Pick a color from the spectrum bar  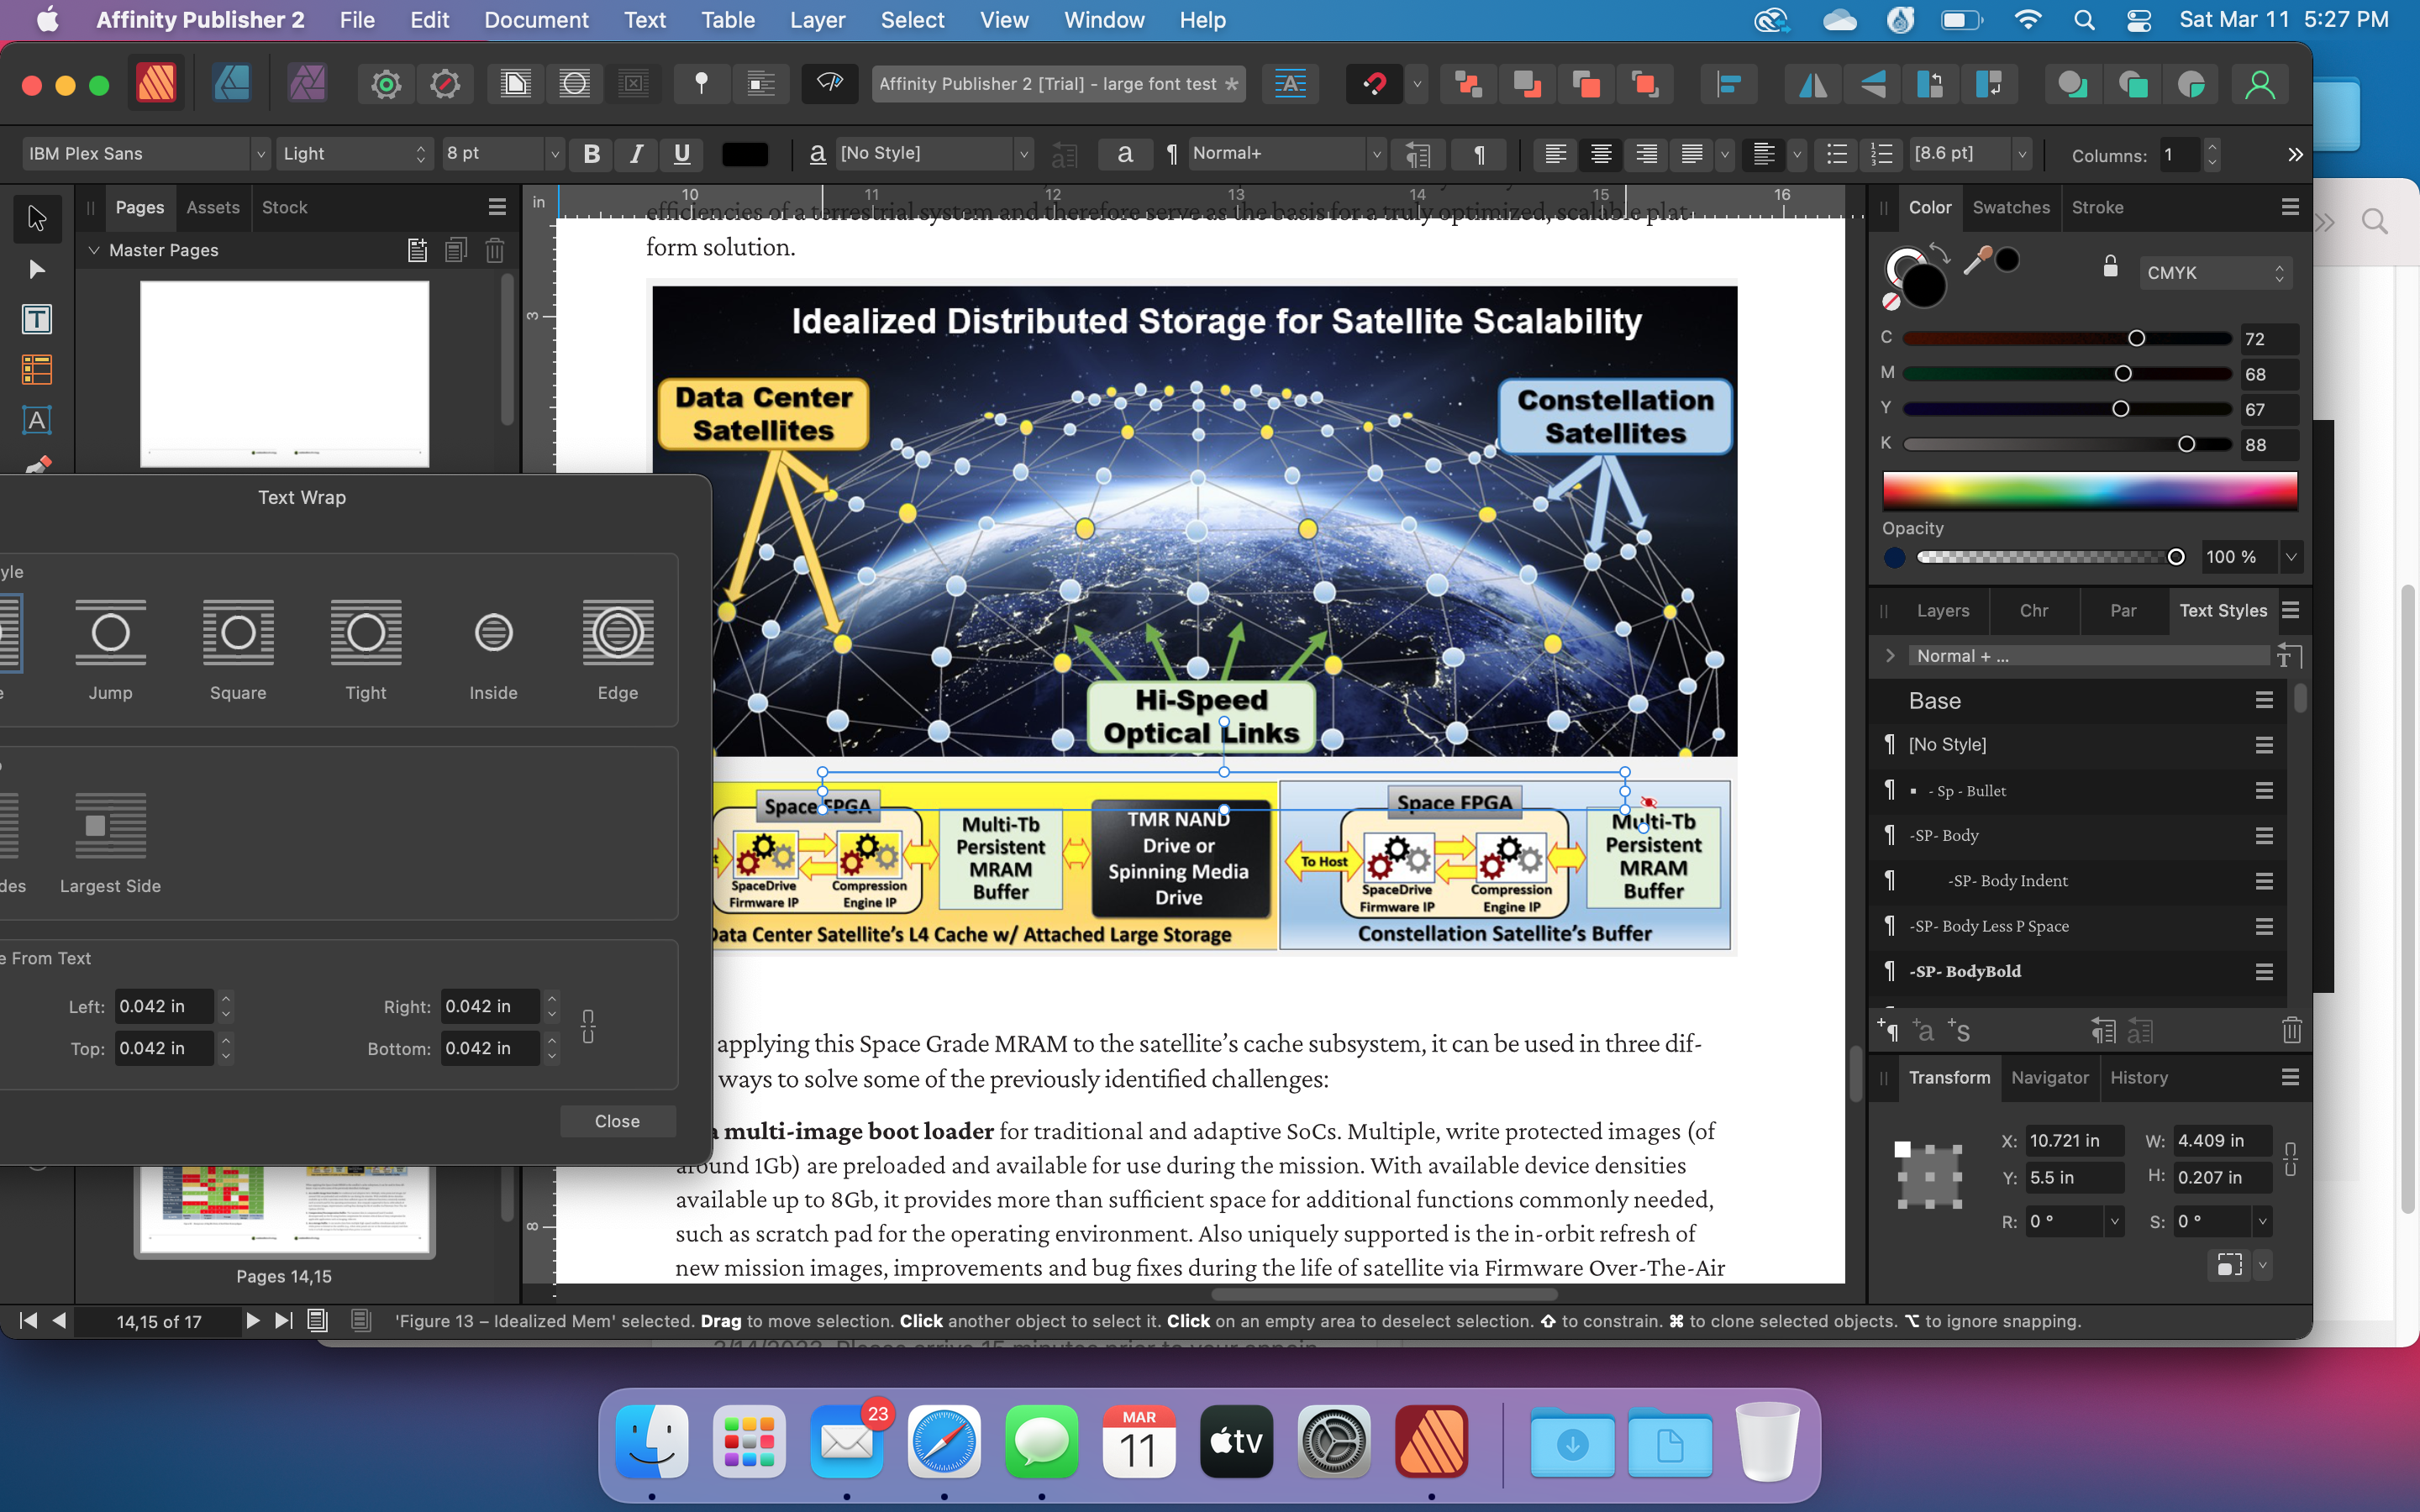tap(2089, 491)
